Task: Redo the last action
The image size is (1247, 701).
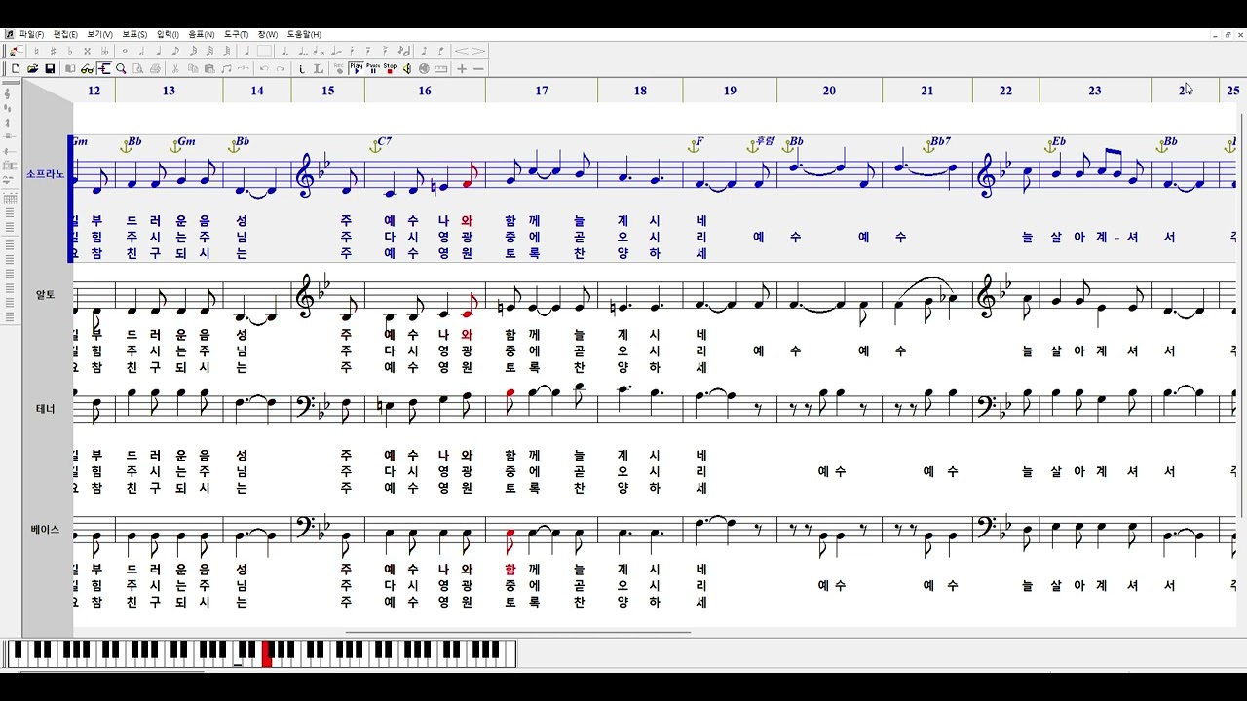Action: pyautogui.click(x=281, y=69)
